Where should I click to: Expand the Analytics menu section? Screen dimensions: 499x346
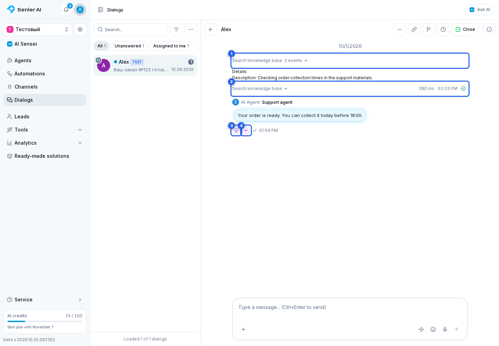pos(45,143)
